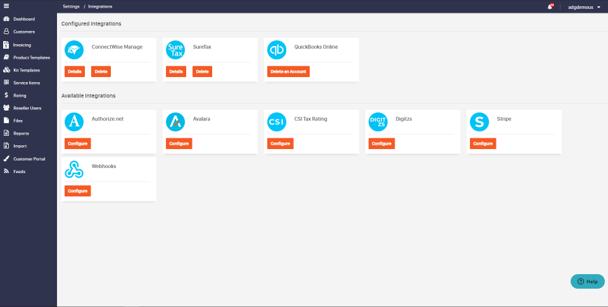View SureTax Details

point(176,71)
